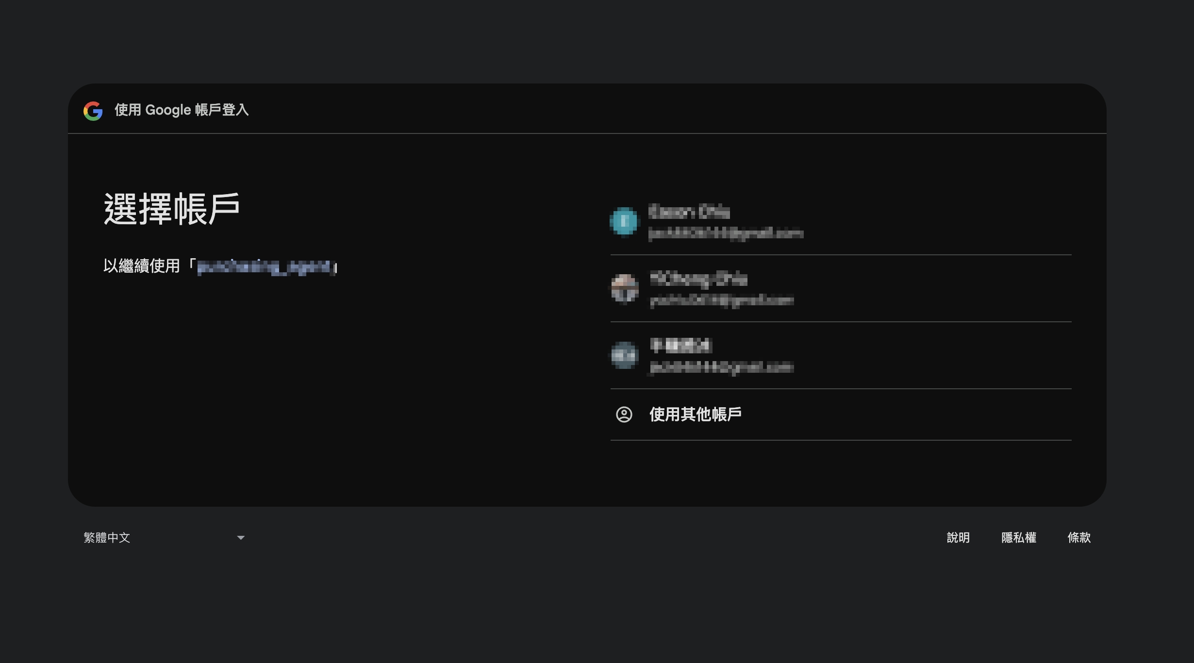The image size is (1194, 663).
Task: Click the photo avatar of second account
Action: (624, 288)
